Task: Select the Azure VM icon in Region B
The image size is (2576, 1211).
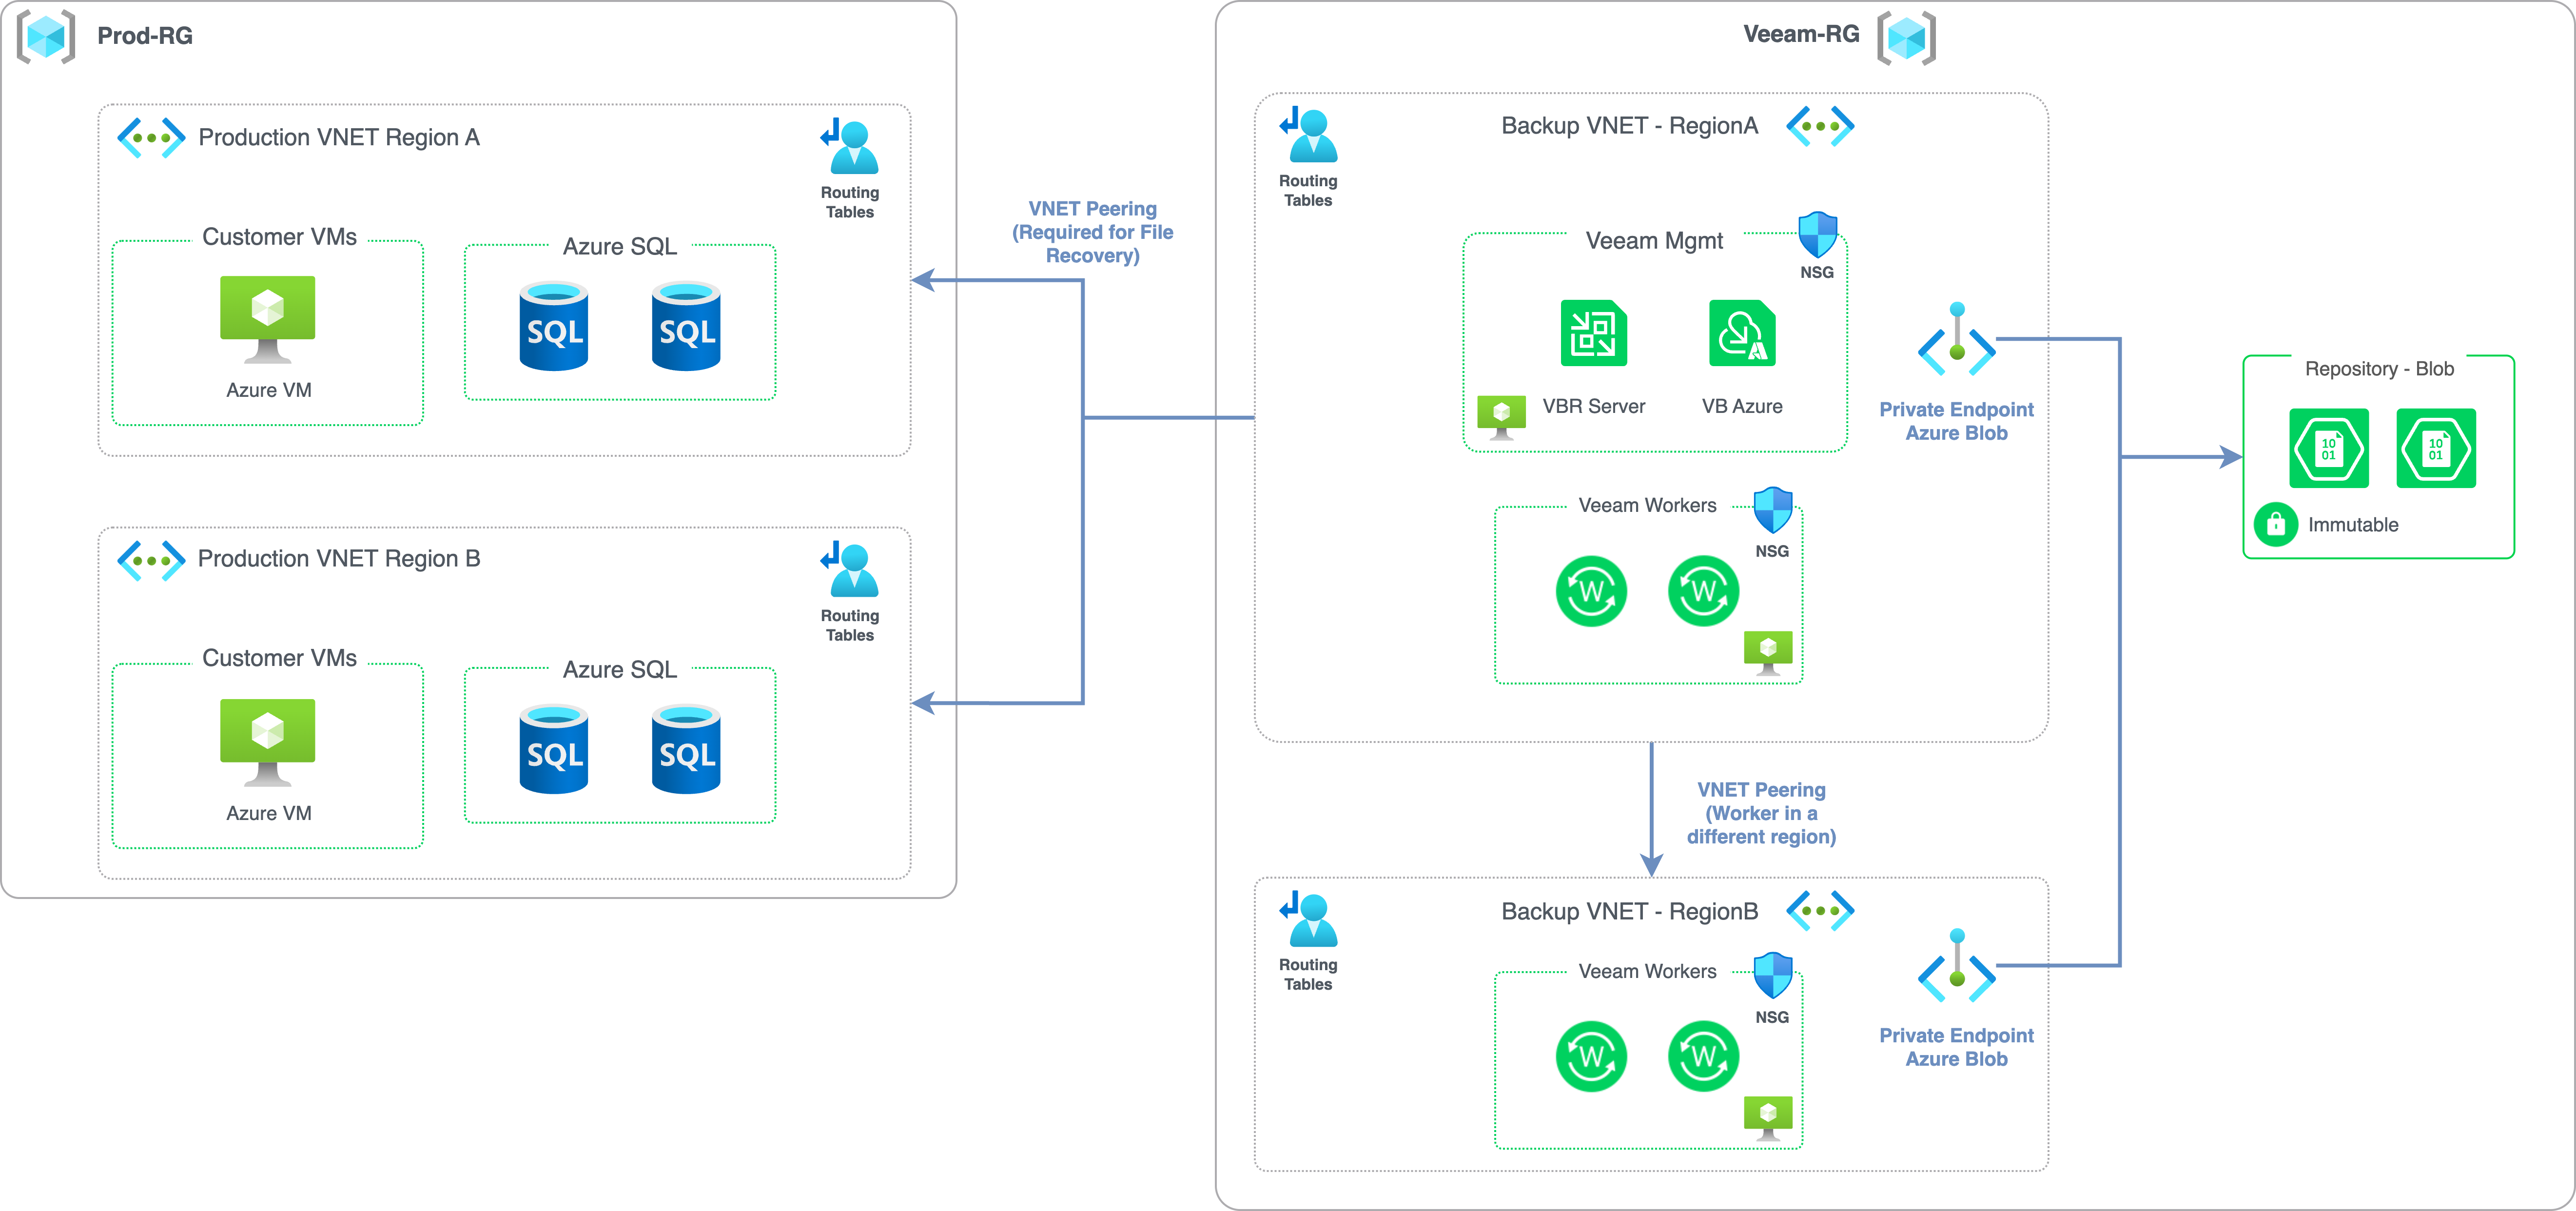Action: point(267,743)
